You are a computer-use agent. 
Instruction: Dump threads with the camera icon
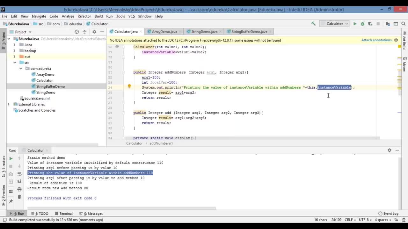pyautogui.click(x=11, y=174)
